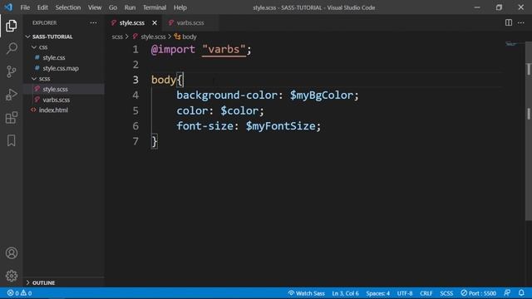532x299 pixels.
Task: Switch to the varbs.scss tab
Action: 190,22
